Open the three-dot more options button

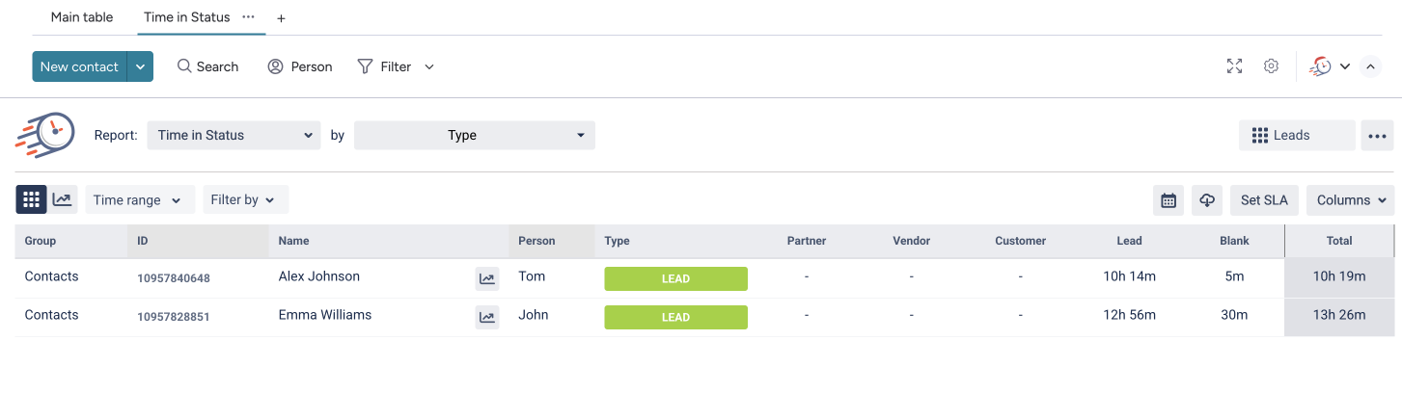[1377, 136]
